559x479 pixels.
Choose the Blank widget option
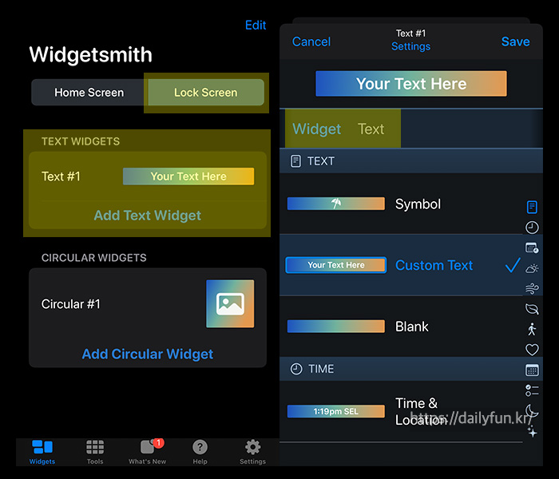click(401, 327)
